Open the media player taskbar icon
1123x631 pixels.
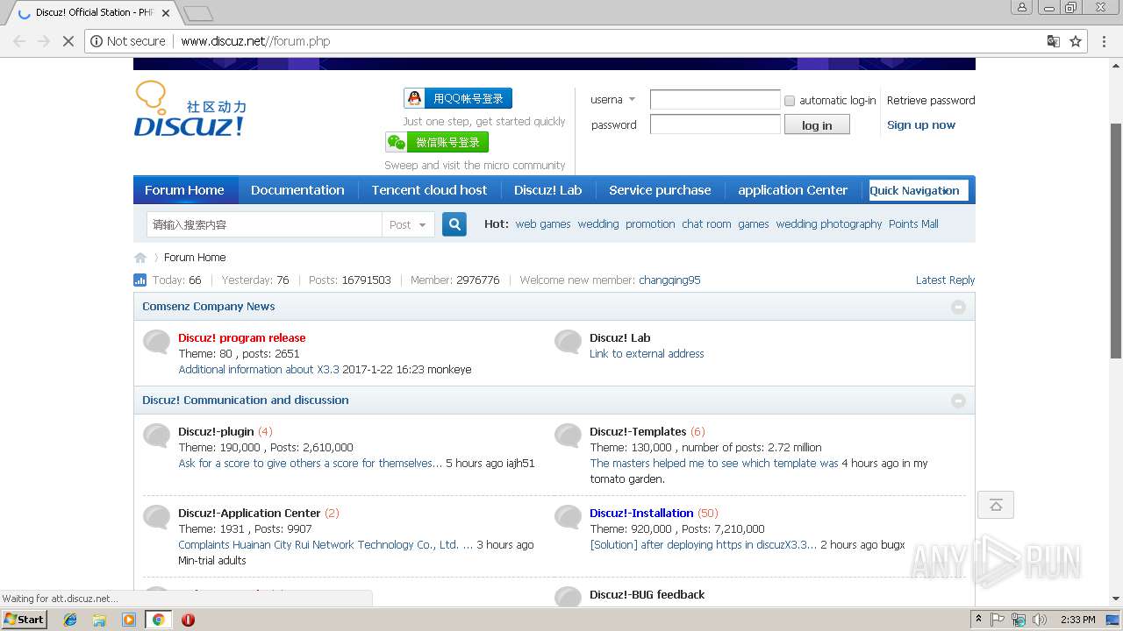click(129, 620)
